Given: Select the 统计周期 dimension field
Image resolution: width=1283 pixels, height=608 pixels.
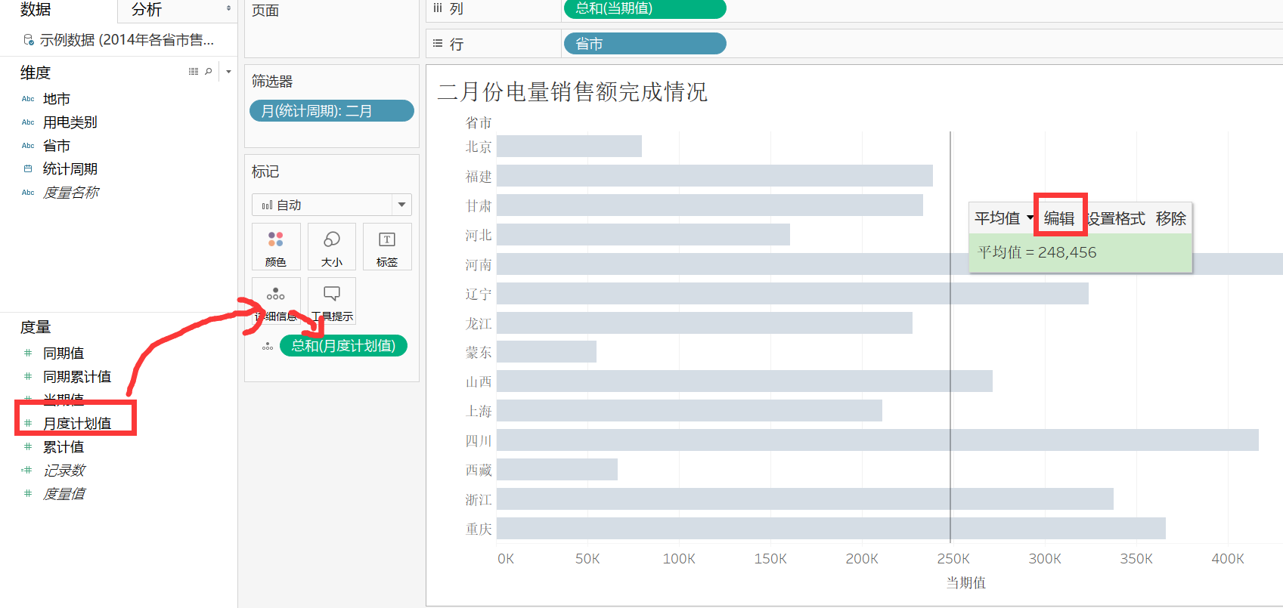Looking at the screenshot, I should [x=70, y=169].
